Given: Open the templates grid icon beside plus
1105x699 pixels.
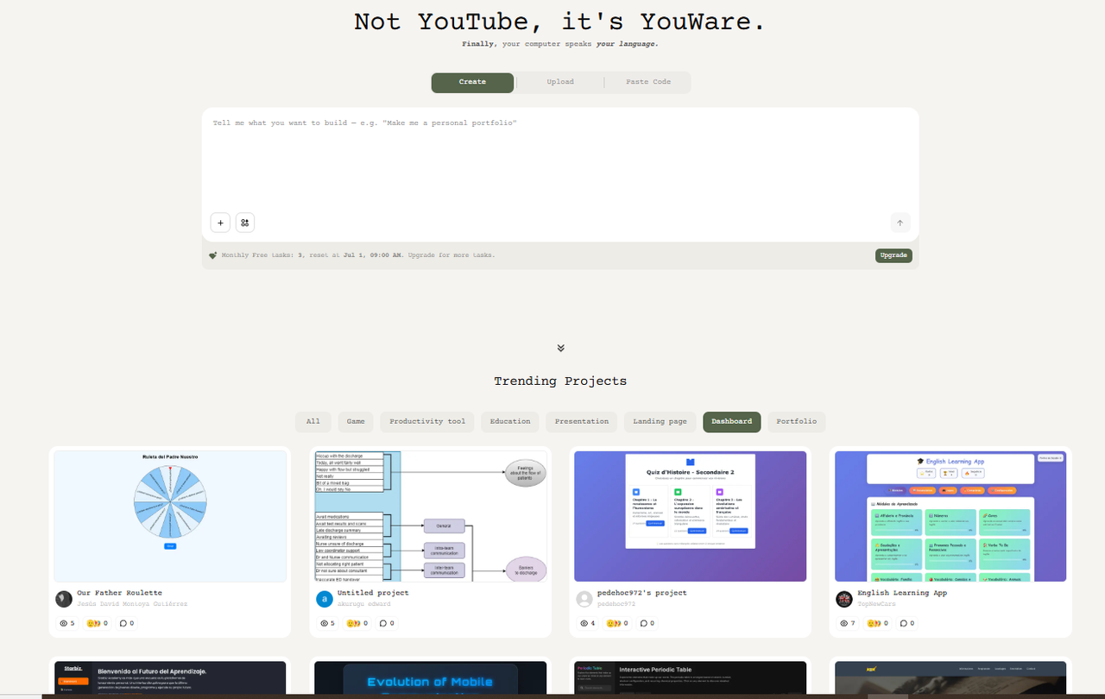Looking at the screenshot, I should pos(245,223).
